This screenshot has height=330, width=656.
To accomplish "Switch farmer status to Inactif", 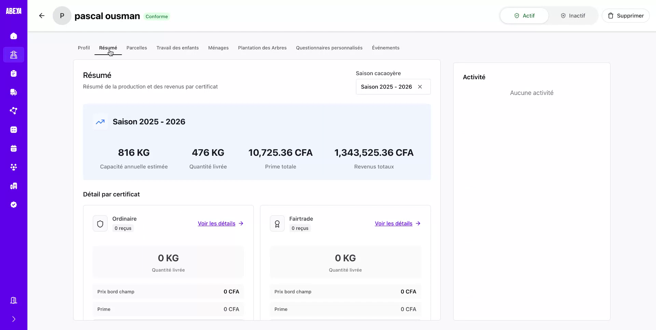I will coord(573,16).
